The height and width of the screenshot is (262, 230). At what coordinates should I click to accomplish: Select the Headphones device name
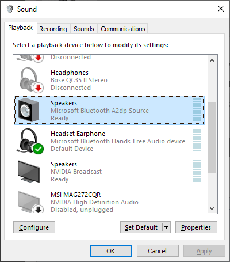click(70, 73)
